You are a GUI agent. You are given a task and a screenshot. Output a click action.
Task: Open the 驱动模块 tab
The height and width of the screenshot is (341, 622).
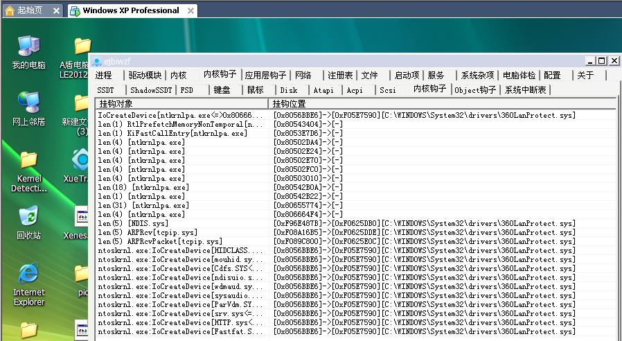pos(145,75)
